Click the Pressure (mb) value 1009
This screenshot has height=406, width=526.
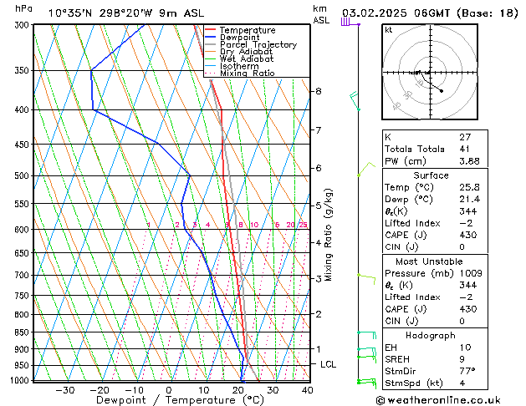tap(471, 273)
